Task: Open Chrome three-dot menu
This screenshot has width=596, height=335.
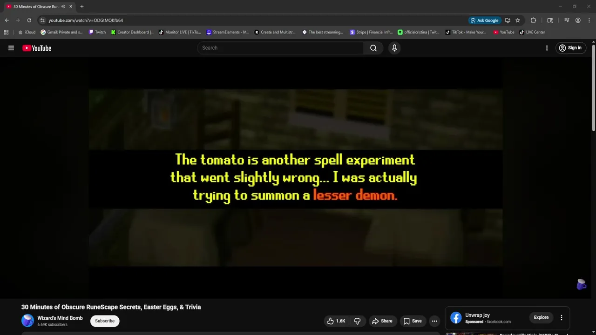Action: point(589,20)
